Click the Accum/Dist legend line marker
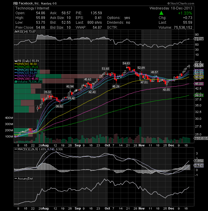 pos(16,179)
